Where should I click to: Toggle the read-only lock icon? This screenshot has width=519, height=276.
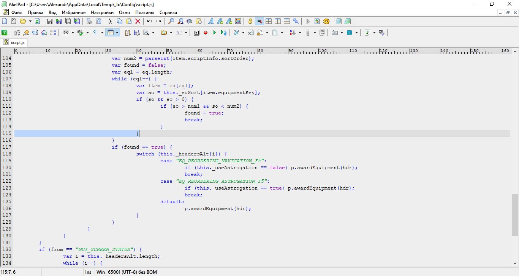click(250, 21)
